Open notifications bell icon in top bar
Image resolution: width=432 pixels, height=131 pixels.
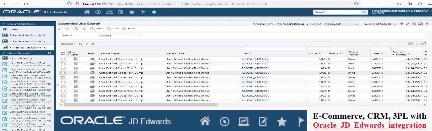[x=154, y=12]
